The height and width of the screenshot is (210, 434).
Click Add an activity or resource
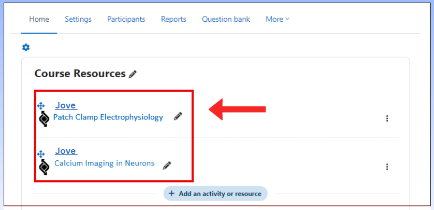215,194
